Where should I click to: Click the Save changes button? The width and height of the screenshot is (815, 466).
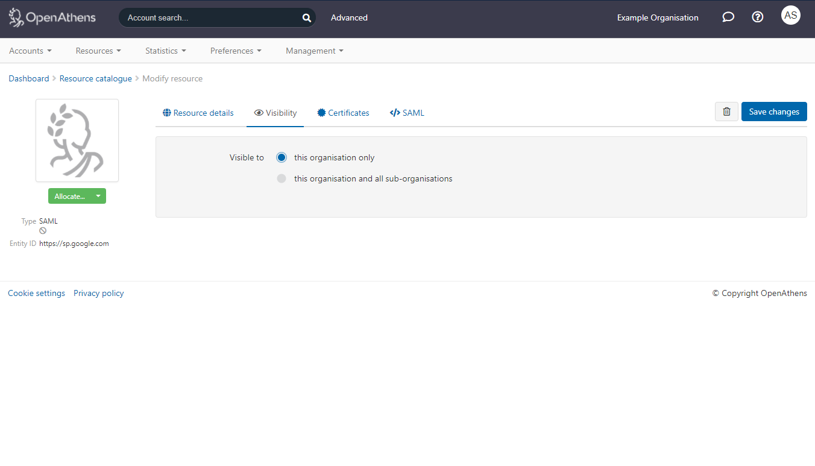coord(774,112)
